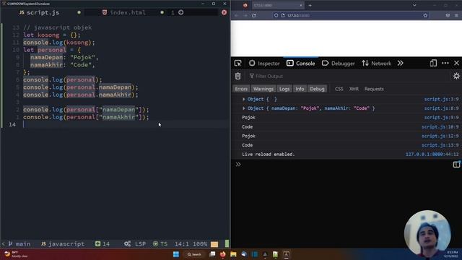Click the console command input line

(346, 164)
